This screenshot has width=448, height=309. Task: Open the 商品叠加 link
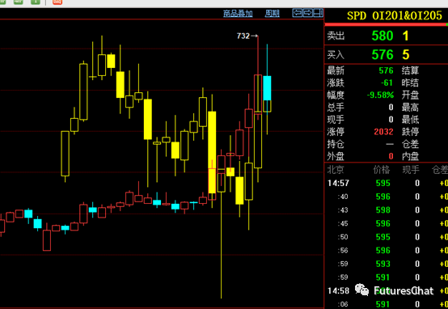click(x=238, y=14)
